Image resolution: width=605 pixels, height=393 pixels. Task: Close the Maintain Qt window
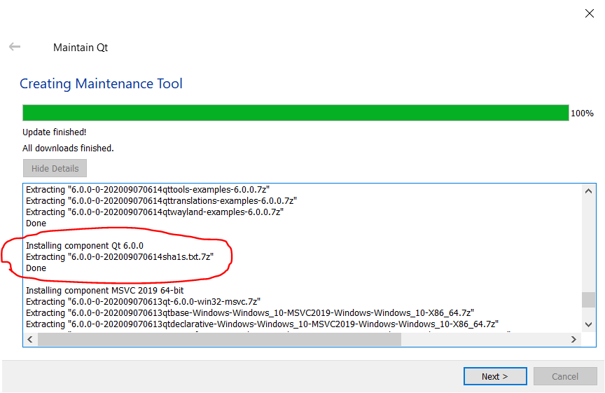pos(589,13)
